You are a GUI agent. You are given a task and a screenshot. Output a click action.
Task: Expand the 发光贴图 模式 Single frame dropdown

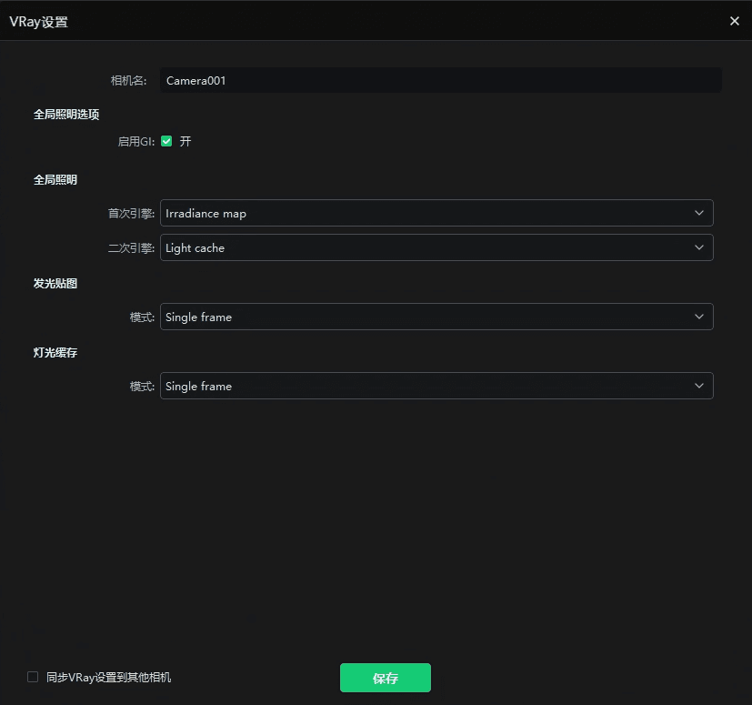pos(427,317)
